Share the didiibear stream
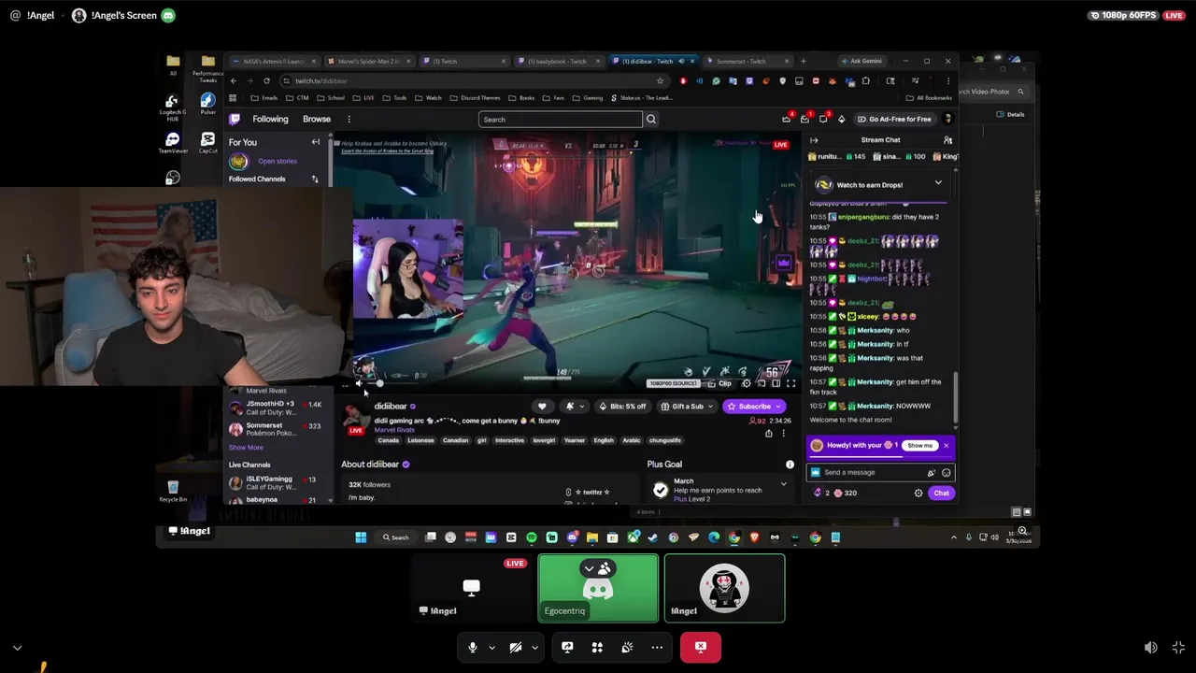The height and width of the screenshot is (673, 1196). click(769, 434)
